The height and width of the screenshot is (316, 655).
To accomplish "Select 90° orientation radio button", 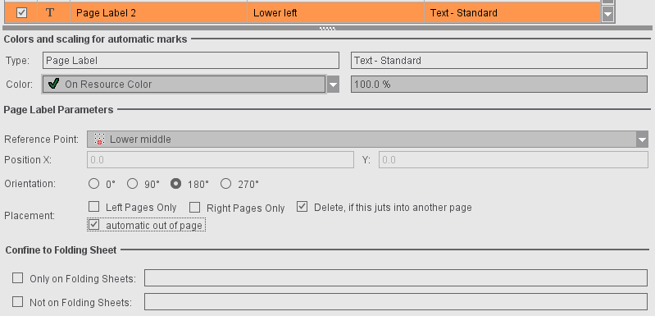I will [x=132, y=184].
